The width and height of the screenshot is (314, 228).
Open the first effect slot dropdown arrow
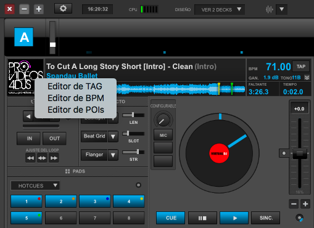pos(114,120)
